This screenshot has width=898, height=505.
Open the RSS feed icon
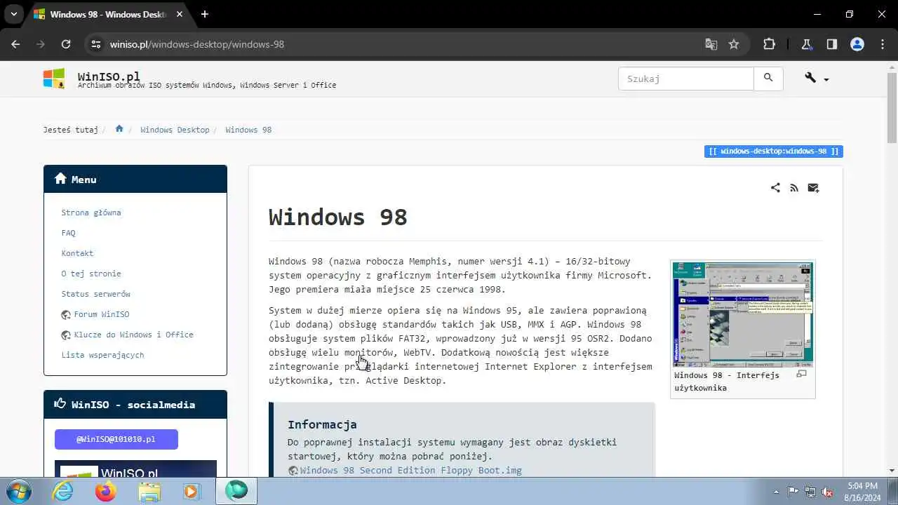coord(794,188)
